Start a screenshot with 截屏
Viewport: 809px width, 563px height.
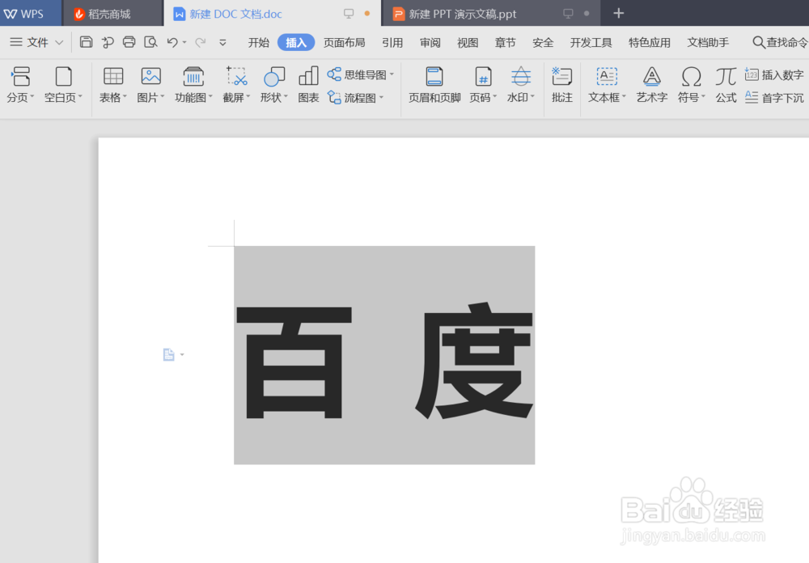coord(236,84)
